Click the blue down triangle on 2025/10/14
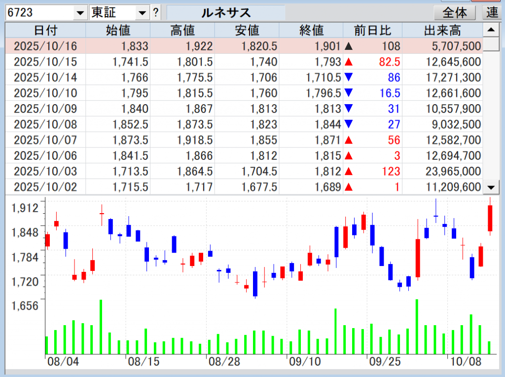The height and width of the screenshot is (377, 505). coord(349,77)
